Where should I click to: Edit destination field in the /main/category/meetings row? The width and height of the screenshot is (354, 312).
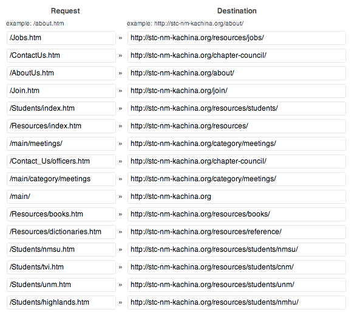click(237, 179)
